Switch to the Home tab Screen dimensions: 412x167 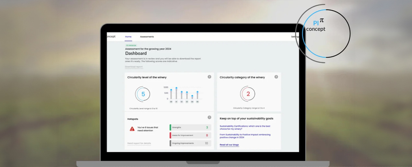[128, 37]
